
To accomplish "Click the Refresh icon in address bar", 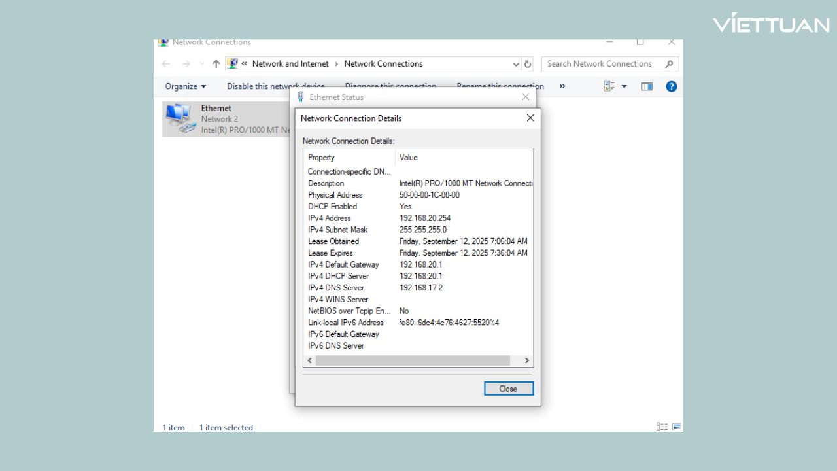I will pos(528,64).
